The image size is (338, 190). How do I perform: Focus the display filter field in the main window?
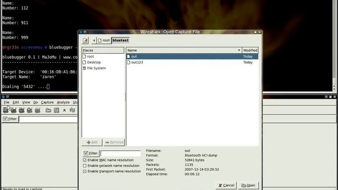tap(48, 119)
